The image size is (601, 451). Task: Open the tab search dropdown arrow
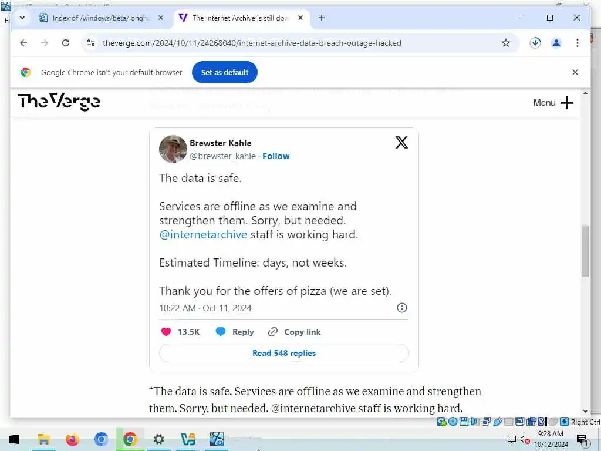(22, 18)
